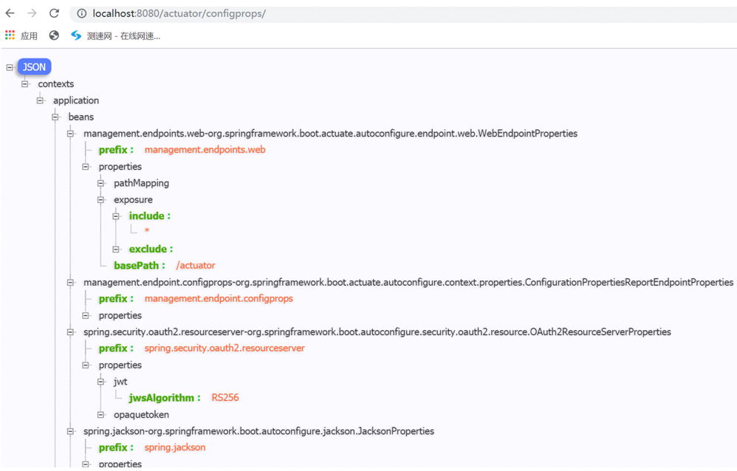Focus the address bar URL localhost:8080/actuator/configprops/
The width and height of the screenshot is (737, 471).
coord(179,13)
